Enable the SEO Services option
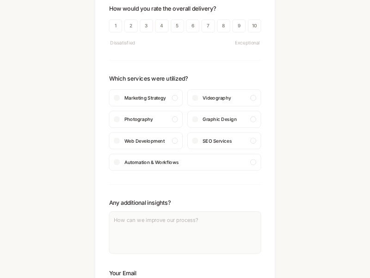Image resolution: width=370 pixels, height=278 pixels. pos(224,141)
